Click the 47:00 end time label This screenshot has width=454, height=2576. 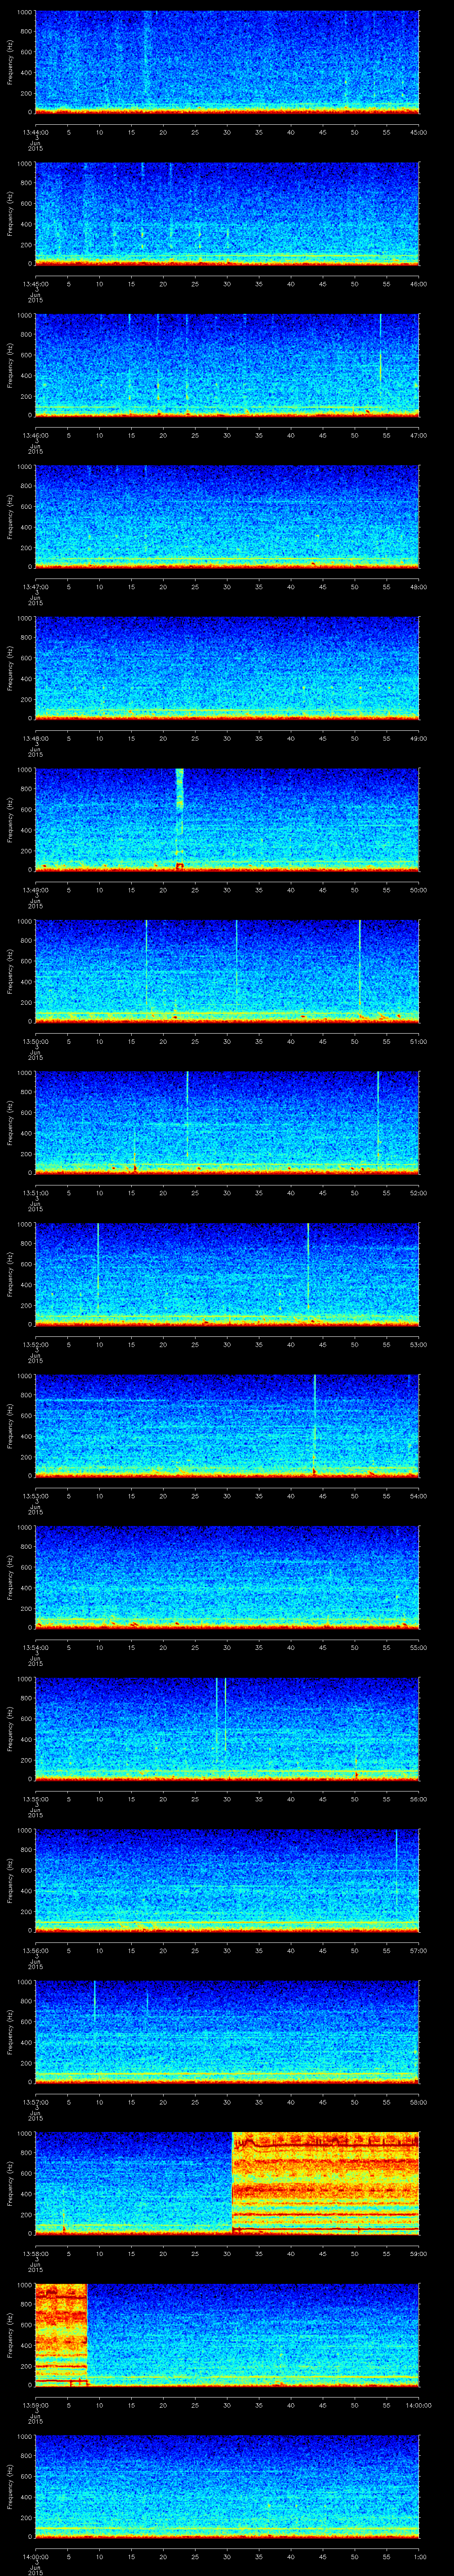419,435
